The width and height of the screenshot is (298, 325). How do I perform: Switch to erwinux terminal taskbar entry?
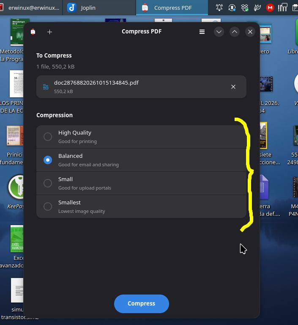31,8
